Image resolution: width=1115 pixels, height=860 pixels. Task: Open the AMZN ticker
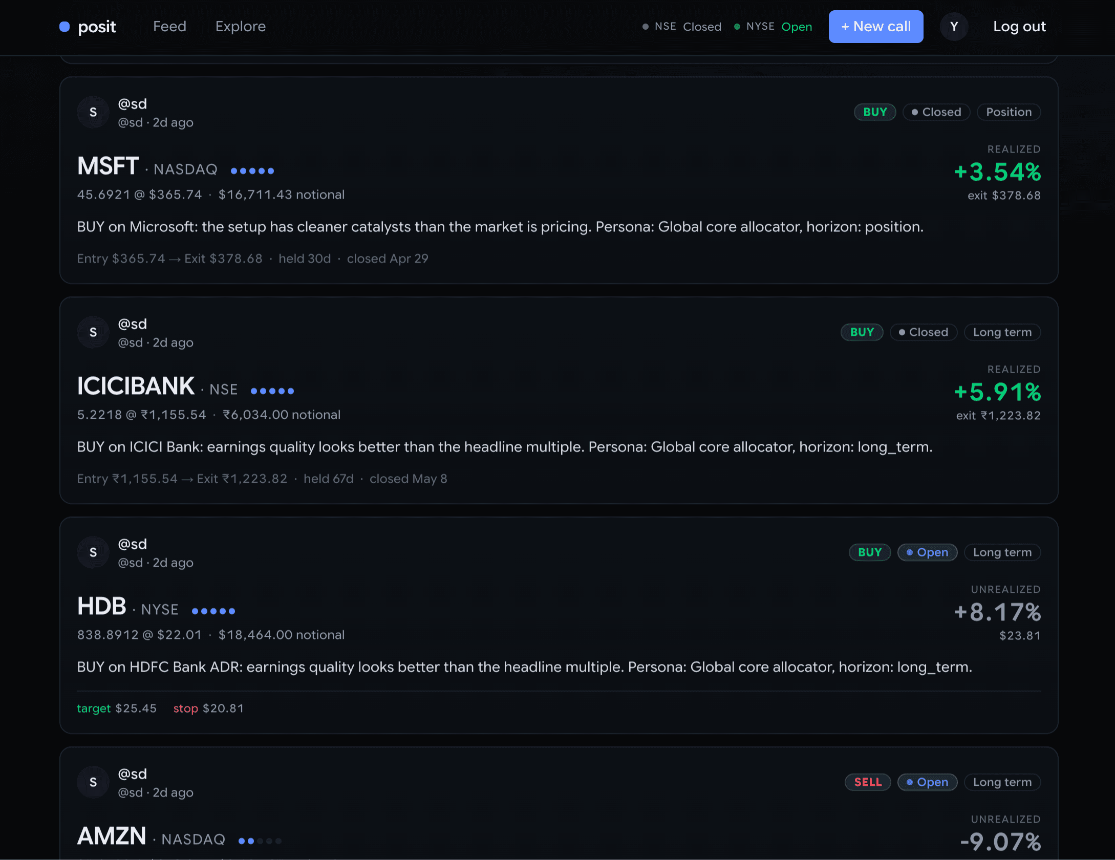pos(112,836)
